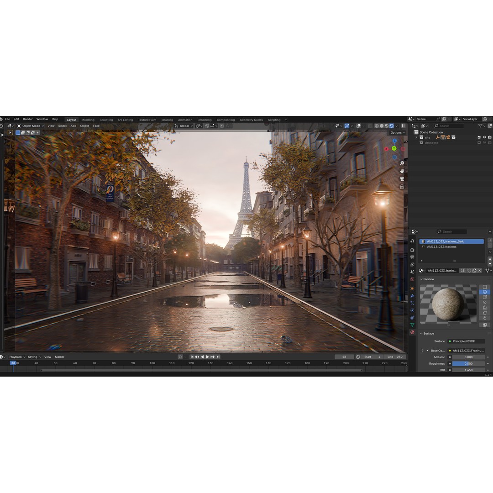Adjust the Roughness slider value
493x493 pixels.
tap(468, 363)
